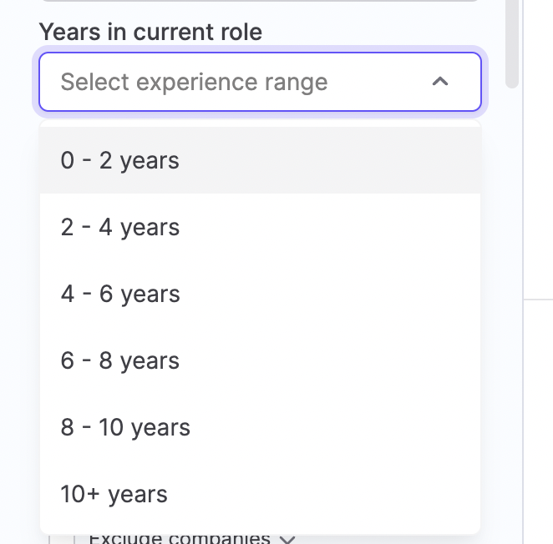Click the vertical scrollbar thumb
The width and height of the screenshot is (553, 544).
point(513,42)
